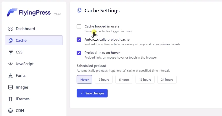The height and width of the screenshot is (116, 222).
Task: Select the Never scheduled preload option
Action: tap(84, 80)
